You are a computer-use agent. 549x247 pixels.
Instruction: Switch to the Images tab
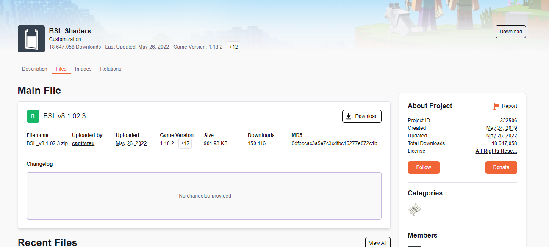pos(83,69)
